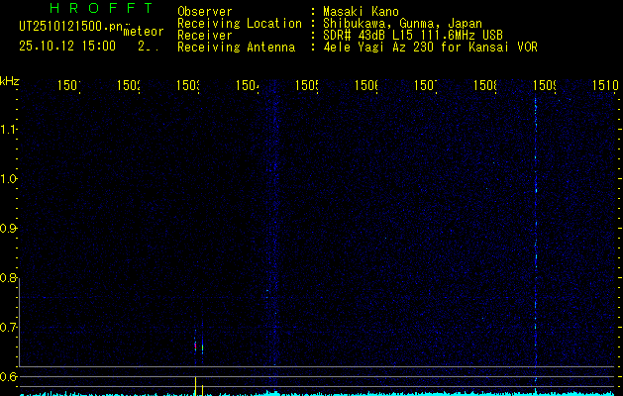Image resolution: width=623 pixels, height=396 pixels.
Task: Select the UT2510121500 filename label
Action: coord(71,27)
